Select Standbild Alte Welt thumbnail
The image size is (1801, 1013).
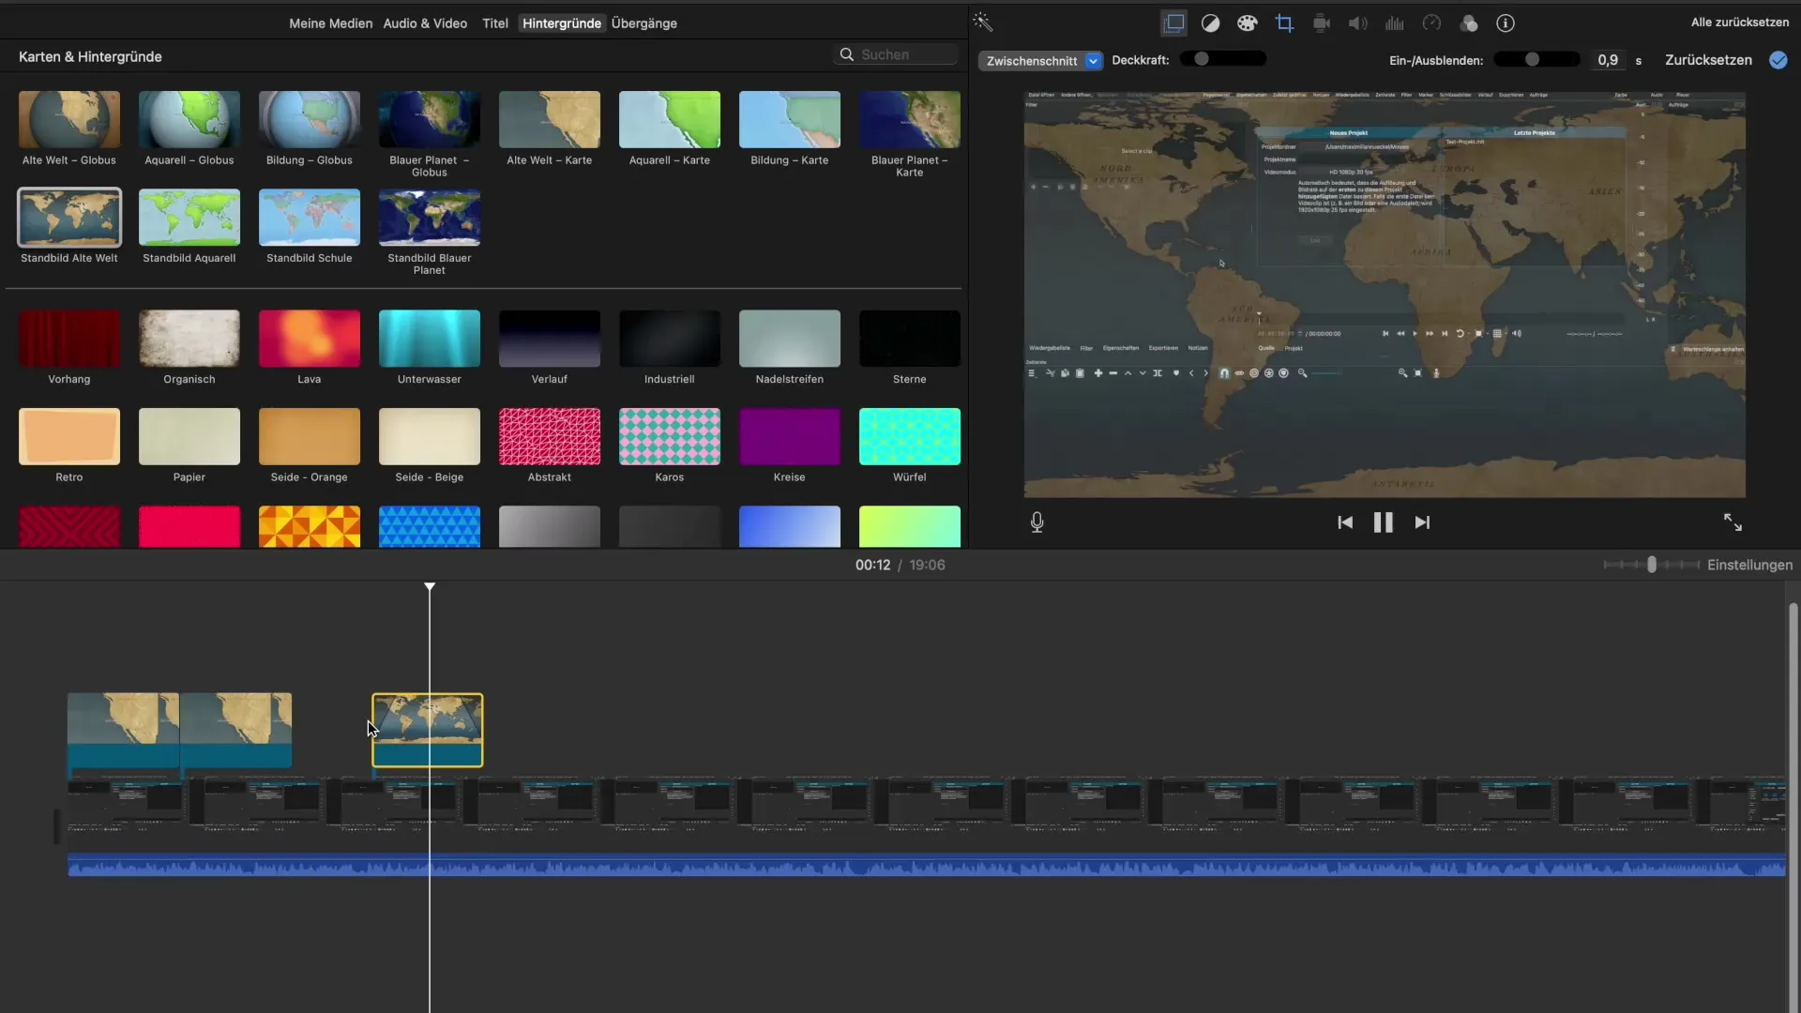coord(69,217)
